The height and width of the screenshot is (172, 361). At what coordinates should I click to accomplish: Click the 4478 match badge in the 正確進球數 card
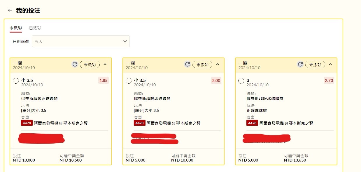click(x=252, y=123)
